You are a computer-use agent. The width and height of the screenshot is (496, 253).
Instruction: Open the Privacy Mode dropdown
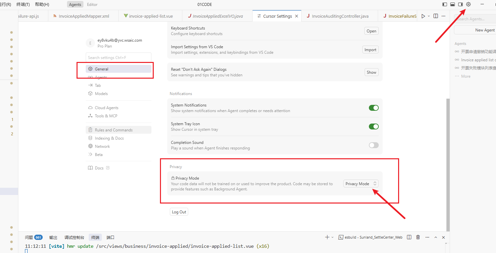point(361,184)
